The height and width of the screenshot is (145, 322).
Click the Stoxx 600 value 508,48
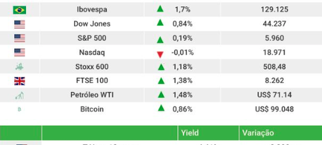(274, 67)
